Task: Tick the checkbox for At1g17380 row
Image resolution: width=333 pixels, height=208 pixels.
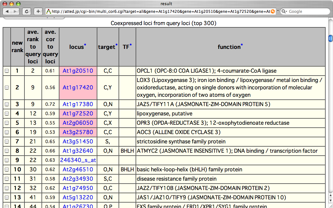Action: [x=7, y=104]
